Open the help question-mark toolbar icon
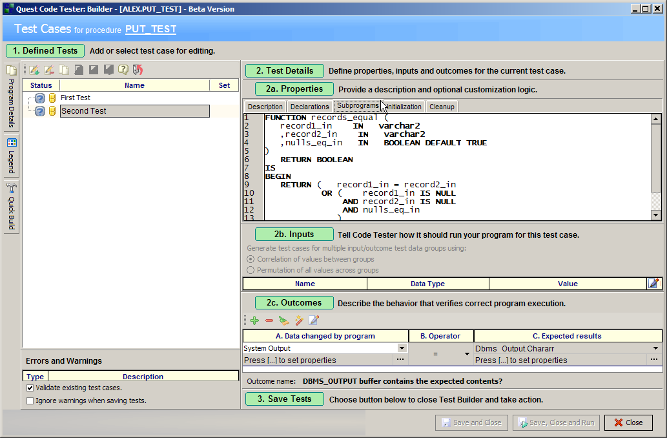 tap(123, 70)
